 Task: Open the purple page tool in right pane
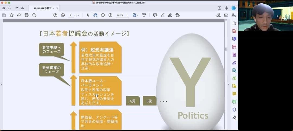(x=234, y=55)
